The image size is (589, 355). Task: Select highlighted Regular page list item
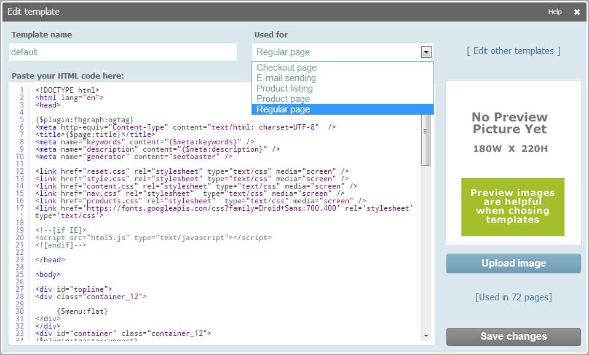(283, 109)
